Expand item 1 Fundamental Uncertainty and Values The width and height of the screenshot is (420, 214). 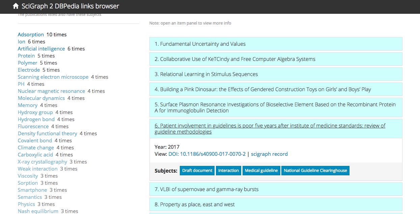pos(276,44)
